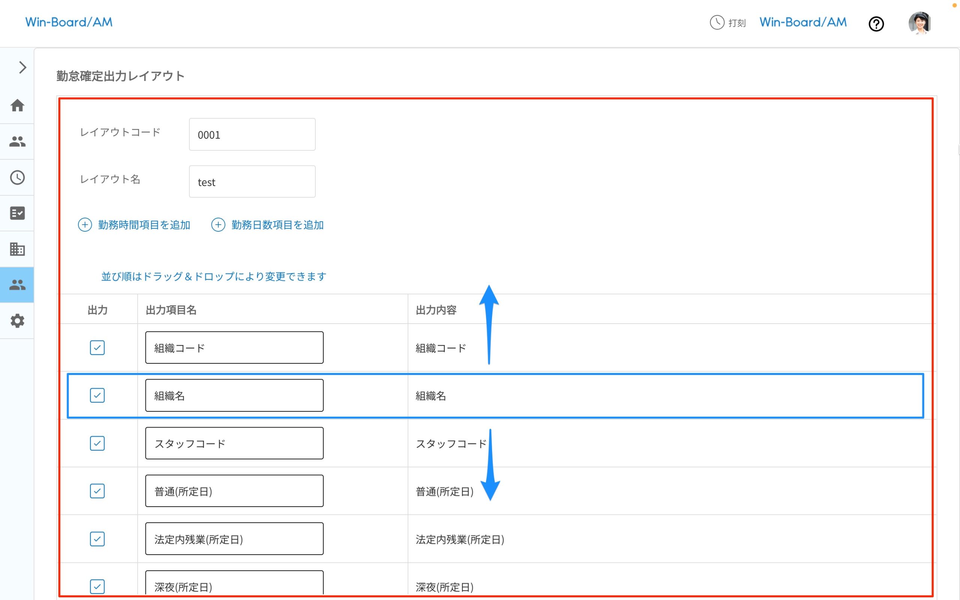Uncheck the 組織コード output checkbox
960x600 pixels.
[x=97, y=348]
